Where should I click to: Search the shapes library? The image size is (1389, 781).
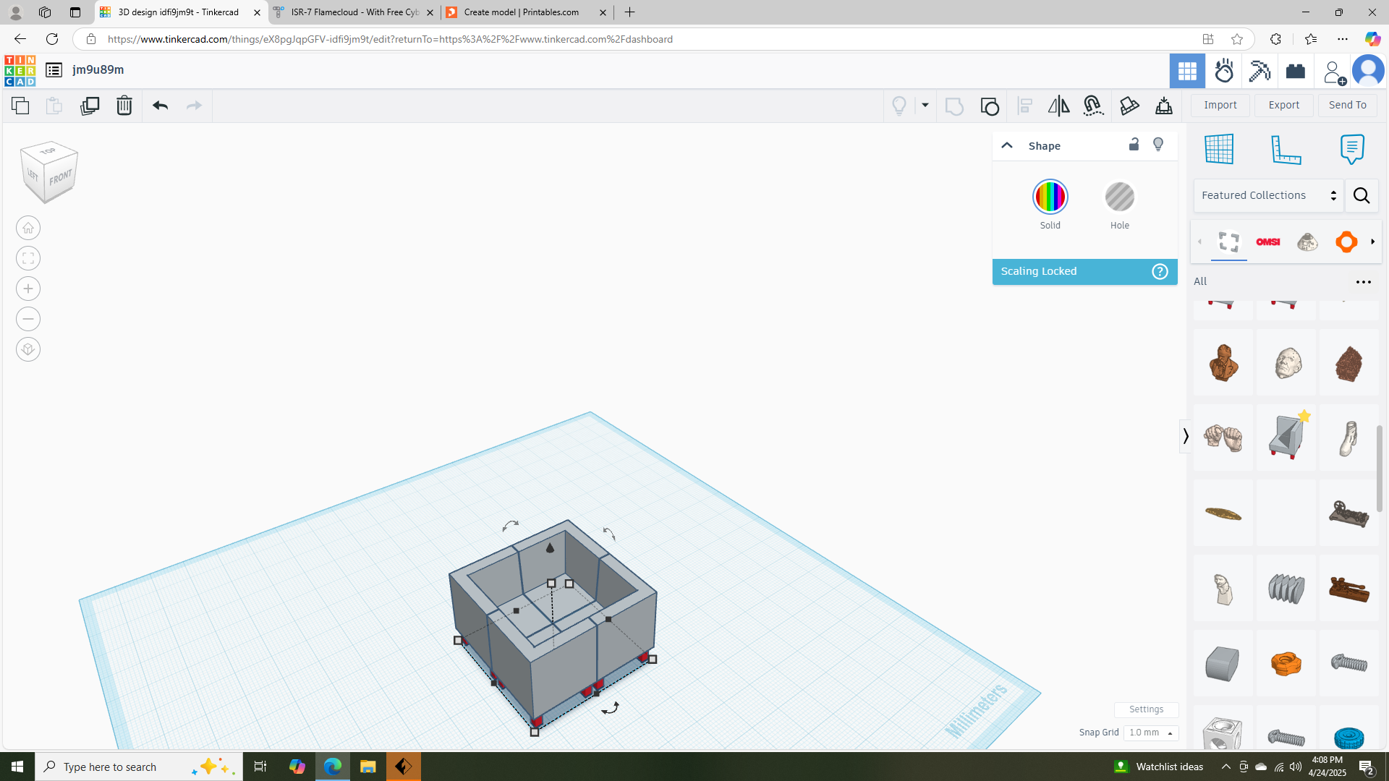tap(1362, 195)
